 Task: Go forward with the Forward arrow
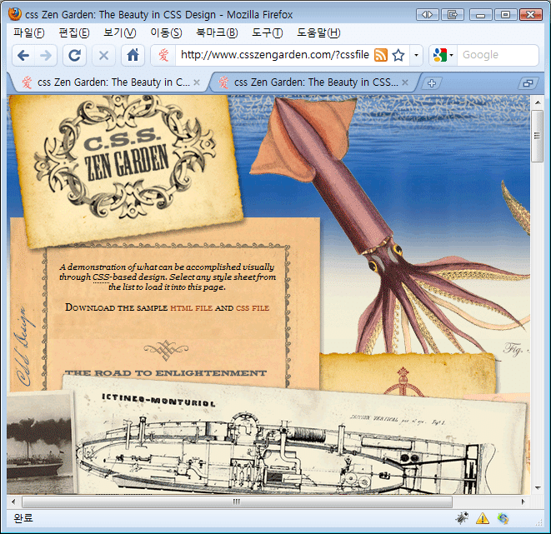pos(46,56)
